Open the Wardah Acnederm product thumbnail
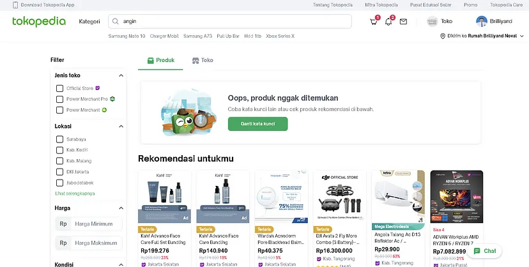 281,197
